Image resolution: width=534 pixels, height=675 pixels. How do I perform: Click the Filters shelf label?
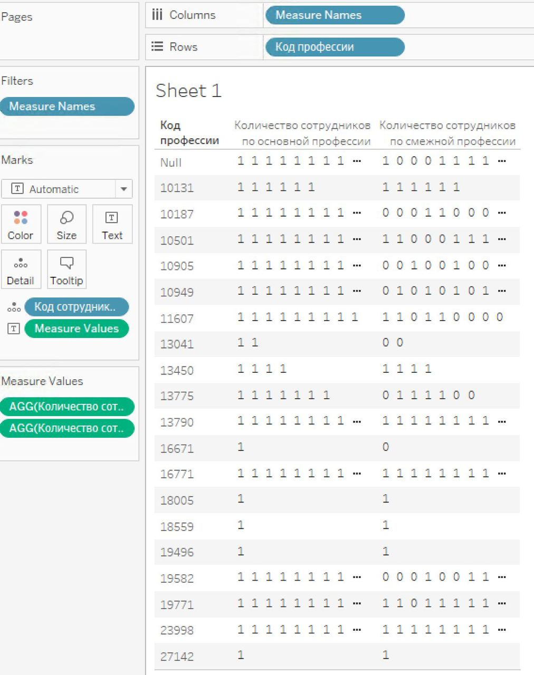click(x=17, y=81)
